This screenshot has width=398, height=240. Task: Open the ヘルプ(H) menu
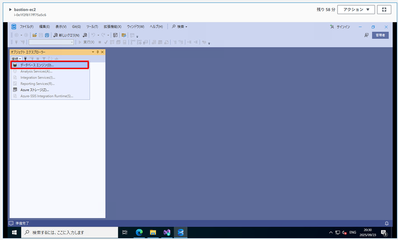156,27
